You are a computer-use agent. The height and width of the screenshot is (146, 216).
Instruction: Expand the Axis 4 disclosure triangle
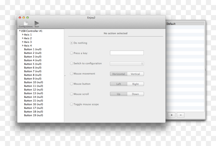23,46
